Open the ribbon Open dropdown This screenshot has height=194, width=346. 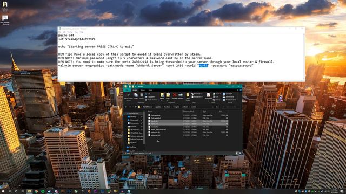[x=217, y=94]
